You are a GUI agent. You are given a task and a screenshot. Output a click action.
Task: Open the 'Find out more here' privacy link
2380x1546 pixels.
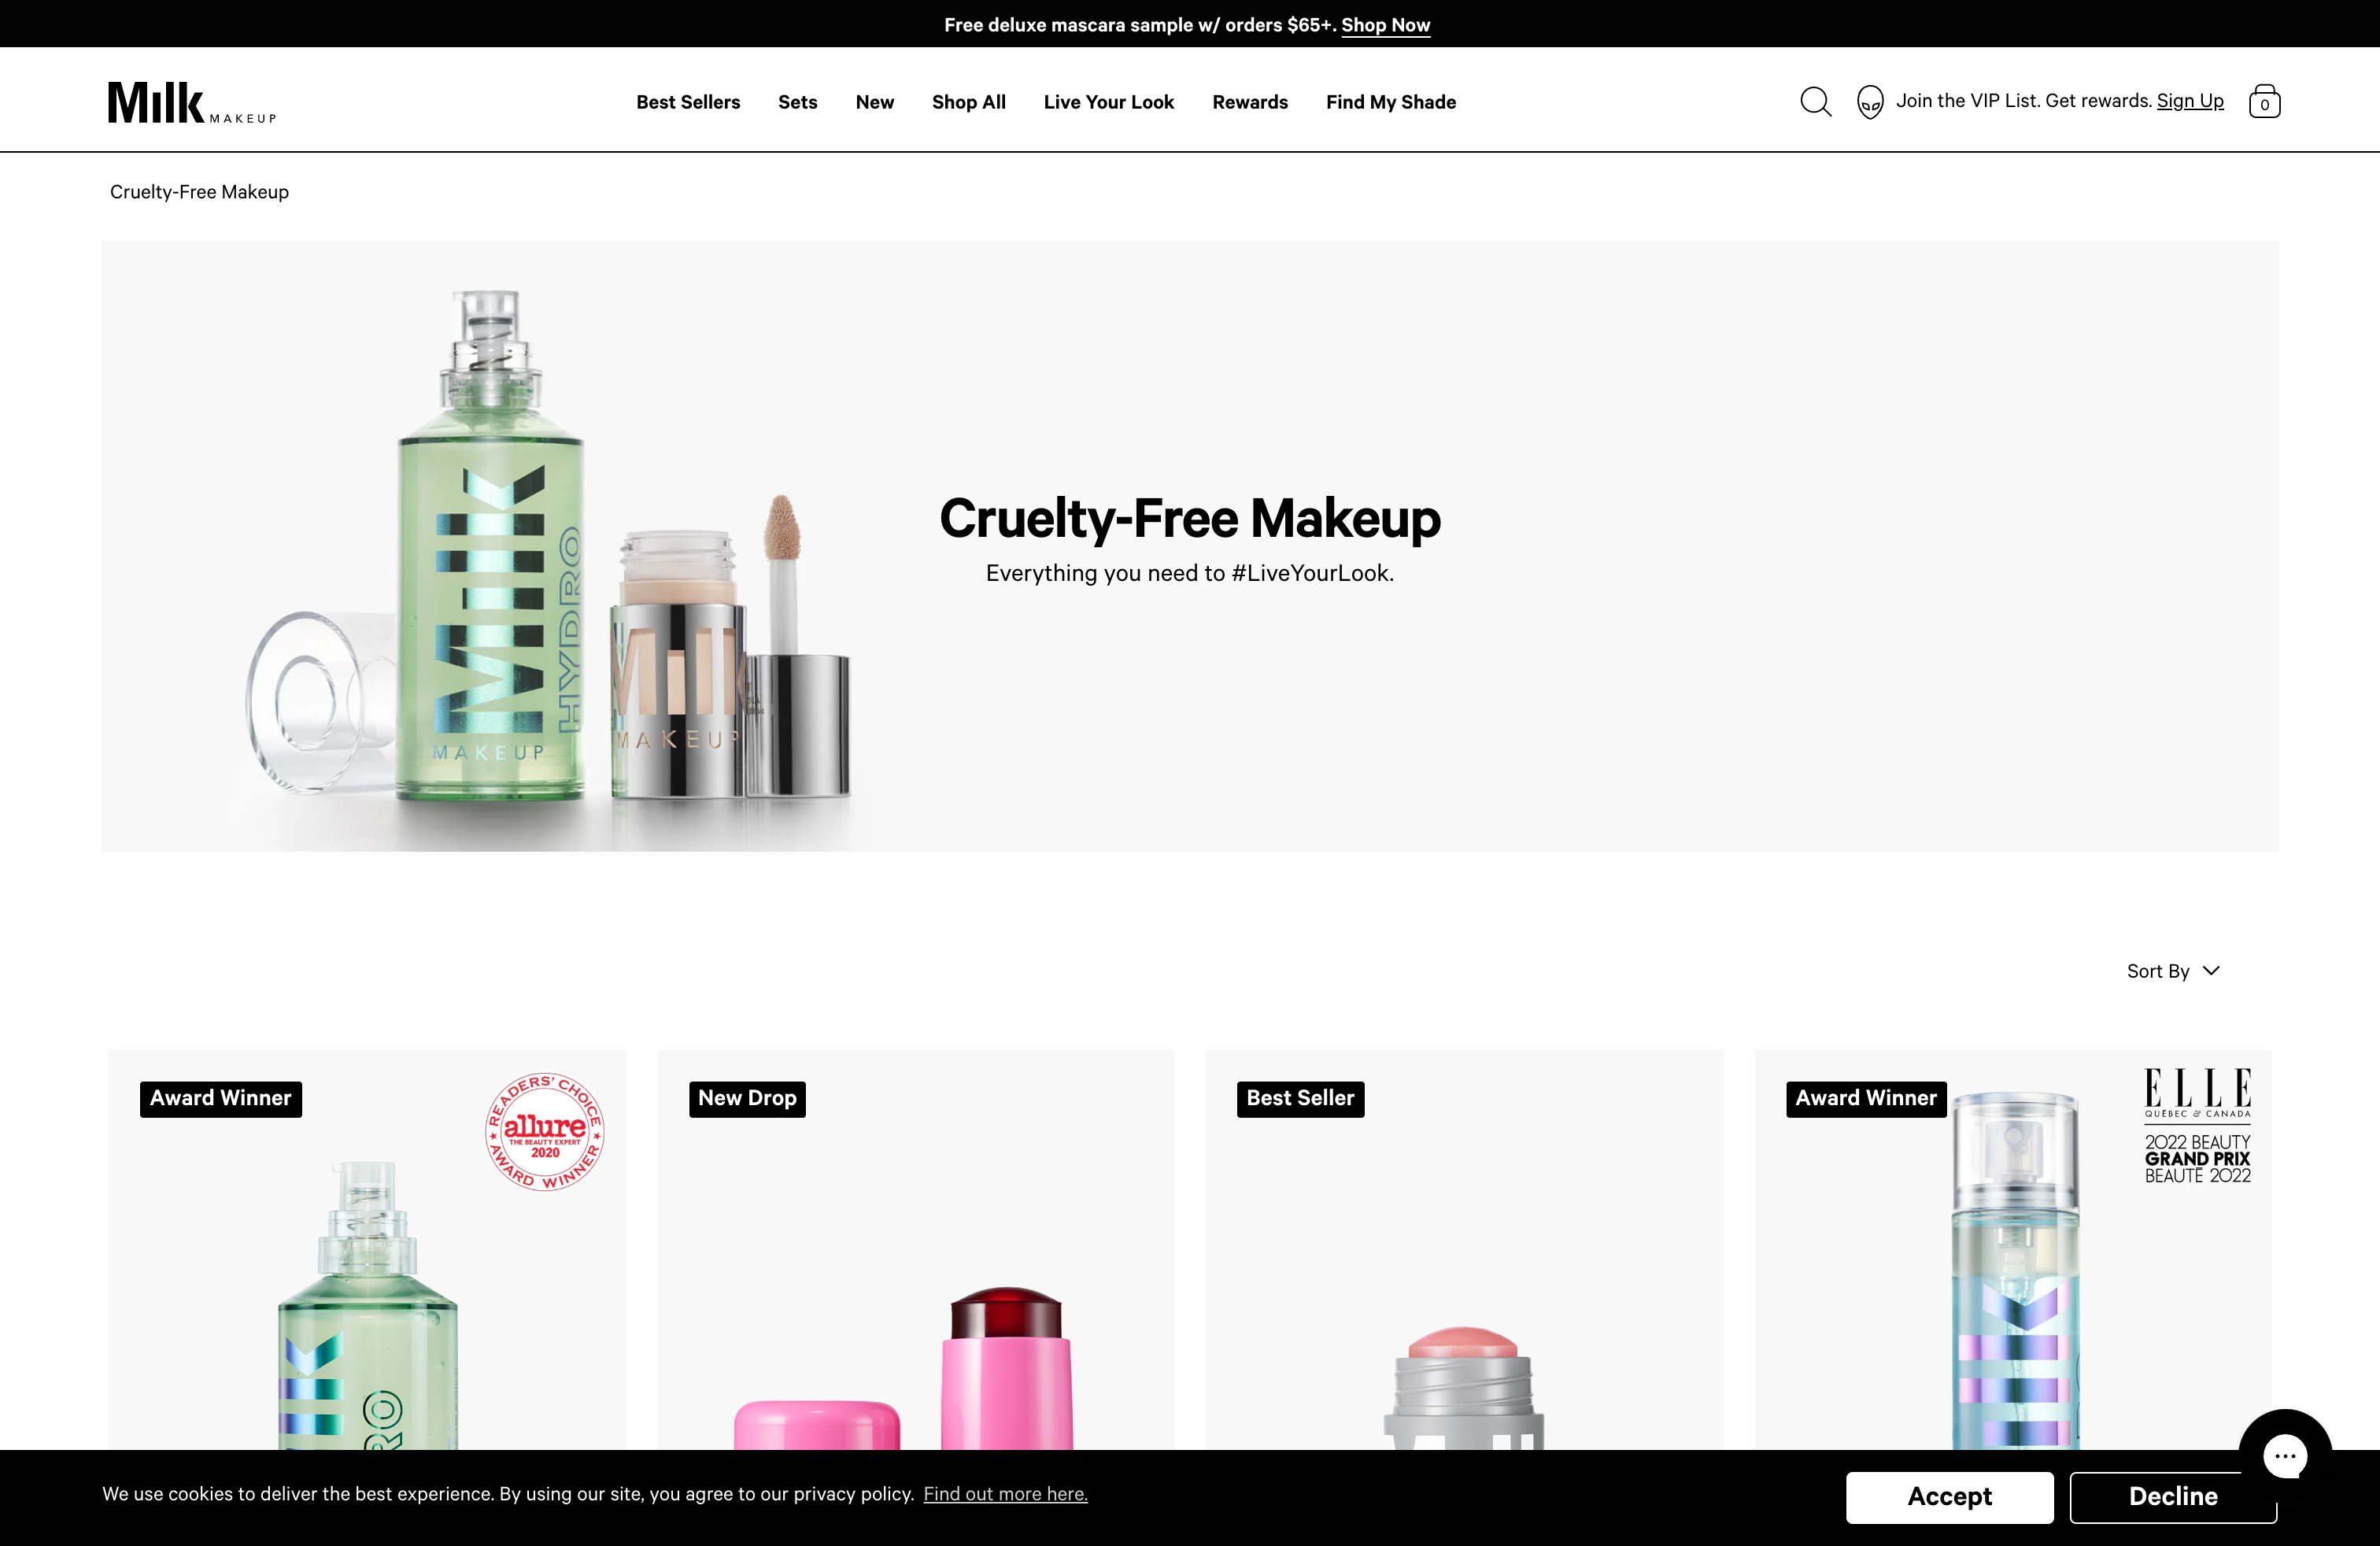coord(1005,1494)
